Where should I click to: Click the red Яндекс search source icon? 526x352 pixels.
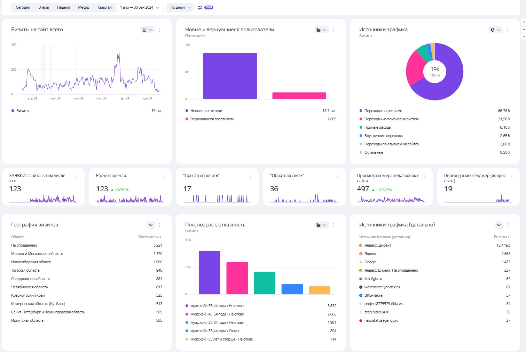tap(361, 254)
